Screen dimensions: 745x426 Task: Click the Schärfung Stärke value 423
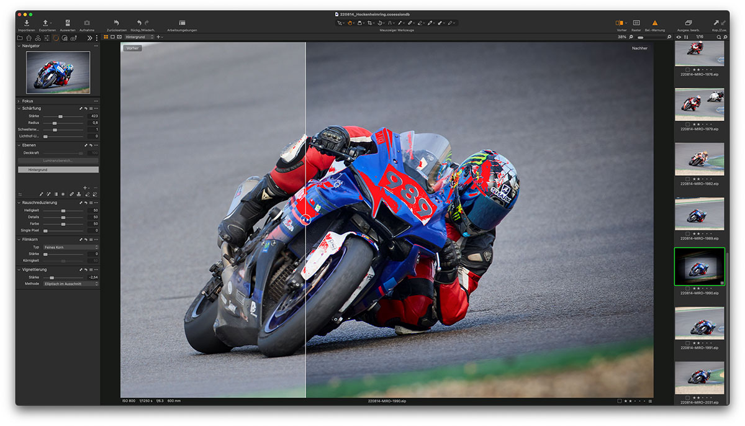point(94,116)
